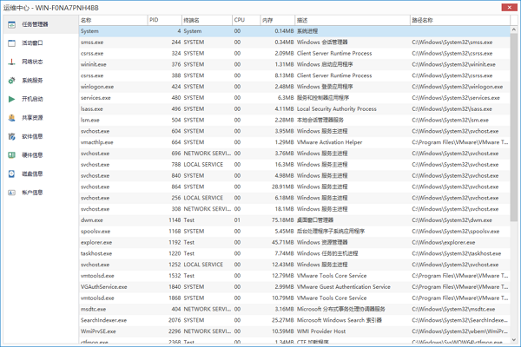Select the svchost.exe row with PID 256
The height and width of the screenshot is (347, 521).
[294, 198]
